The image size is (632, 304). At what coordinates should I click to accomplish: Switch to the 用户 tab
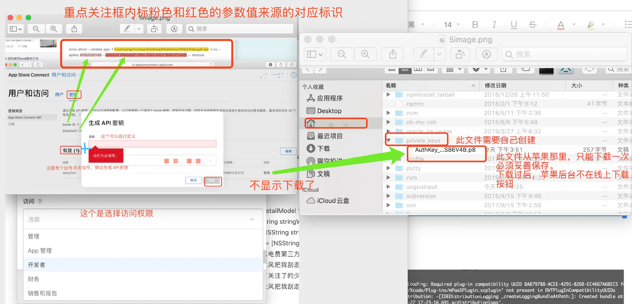[59, 95]
